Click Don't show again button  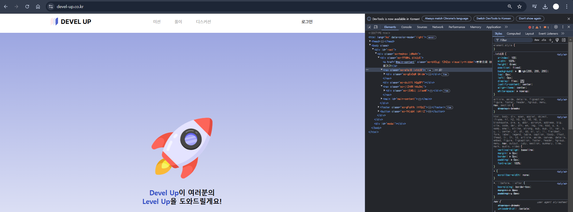(530, 18)
